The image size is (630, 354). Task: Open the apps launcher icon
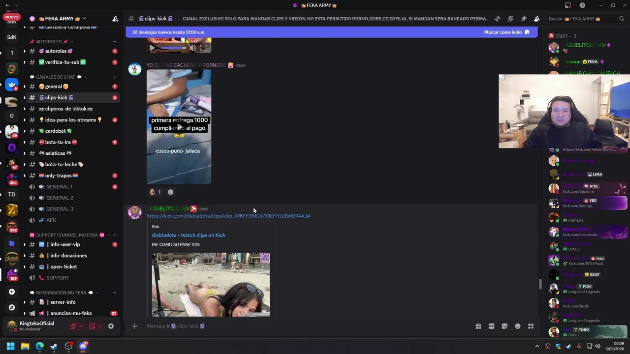tap(531, 326)
